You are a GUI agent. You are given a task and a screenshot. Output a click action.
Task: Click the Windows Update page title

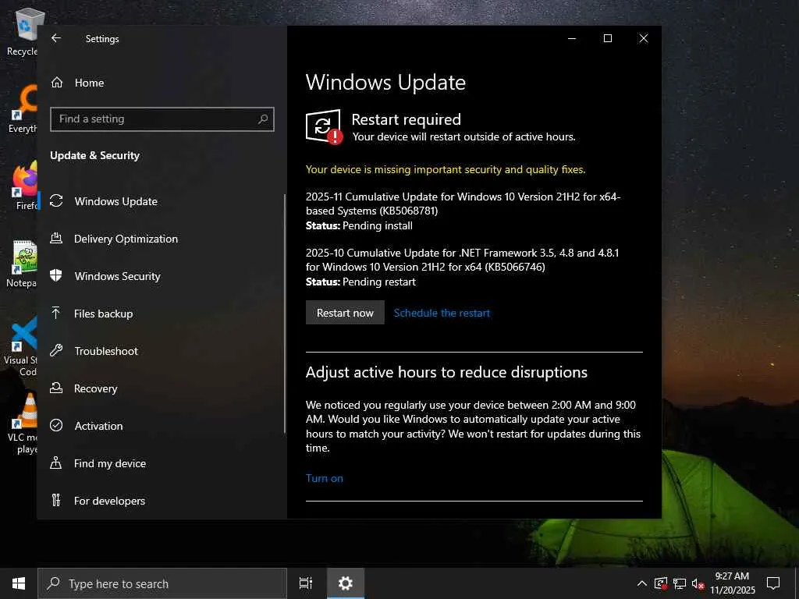(385, 82)
